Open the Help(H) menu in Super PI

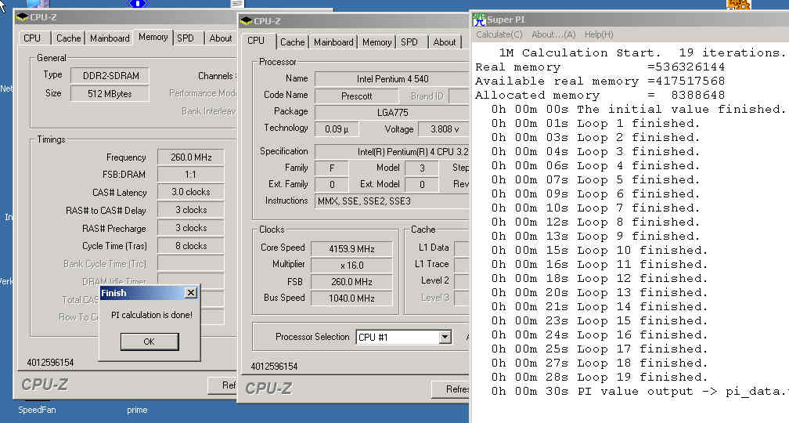pos(599,34)
